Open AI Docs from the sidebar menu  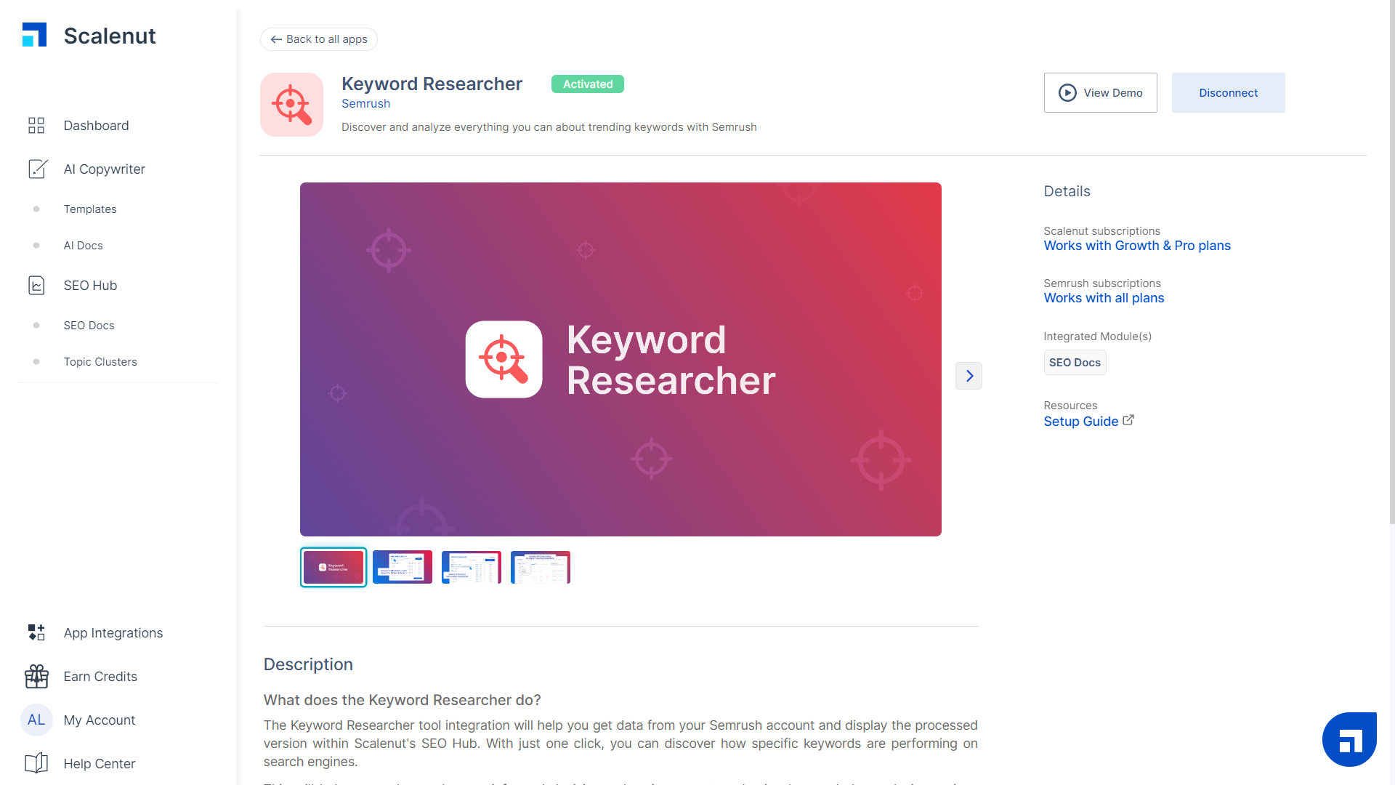[83, 245]
